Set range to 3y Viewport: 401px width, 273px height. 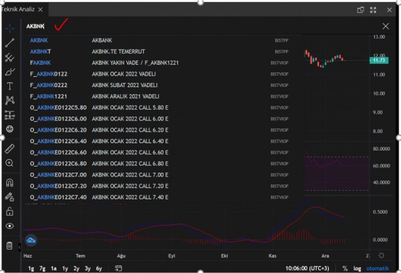tap(88, 268)
